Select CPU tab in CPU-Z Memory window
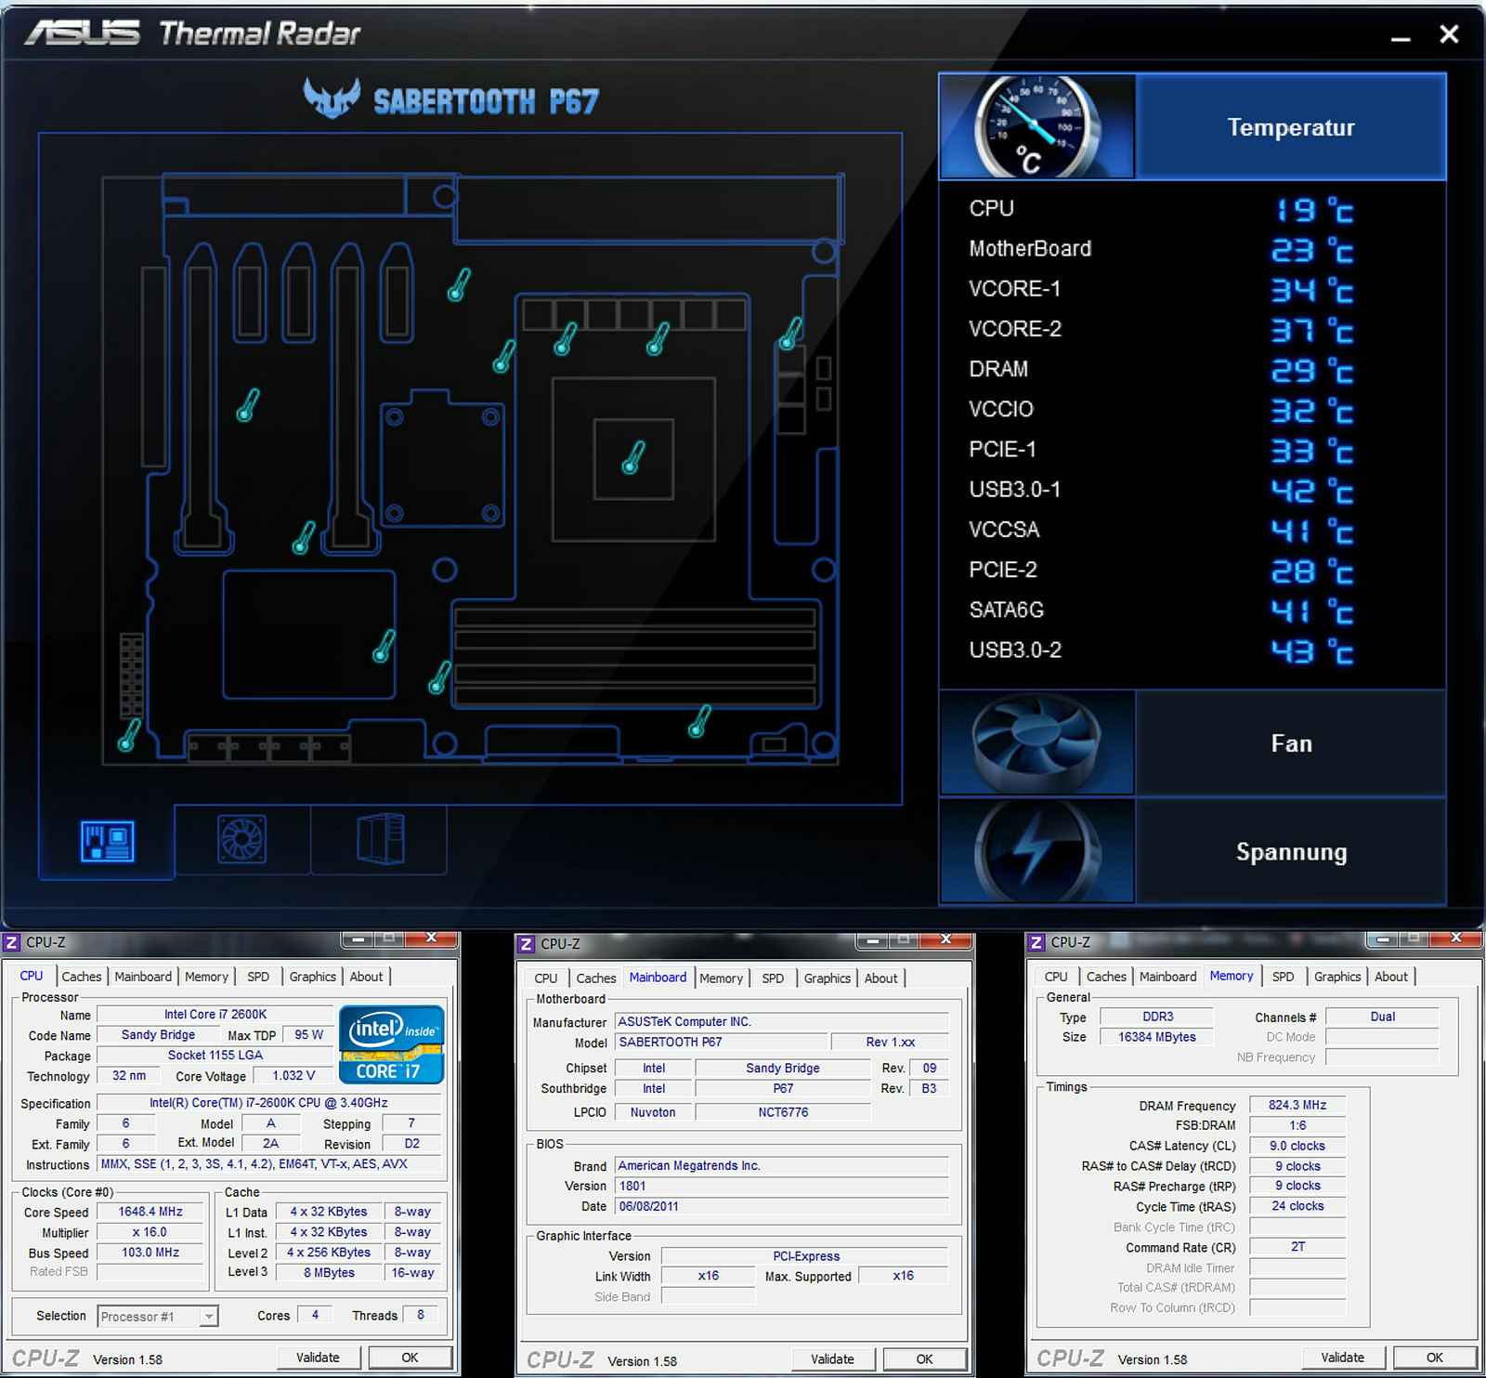1486x1378 pixels. tap(1056, 977)
